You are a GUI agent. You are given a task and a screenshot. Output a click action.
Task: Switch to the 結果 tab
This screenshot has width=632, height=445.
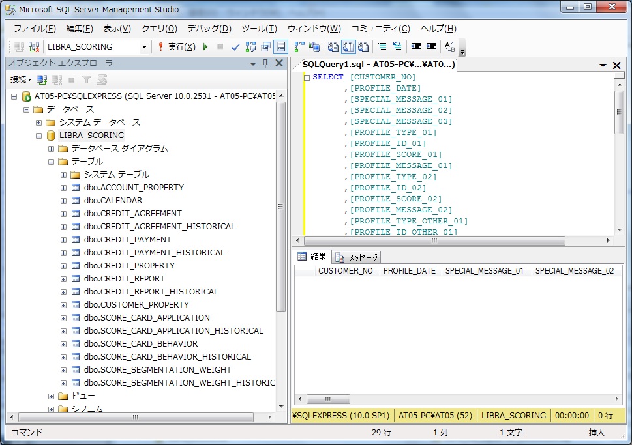[x=312, y=257]
